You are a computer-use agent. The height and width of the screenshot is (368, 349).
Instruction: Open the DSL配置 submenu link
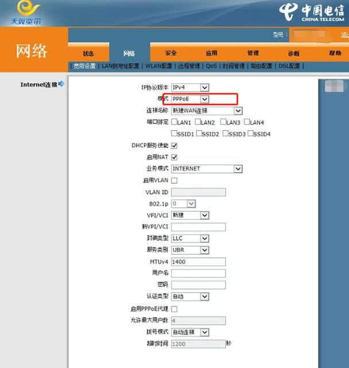pos(289,66)
